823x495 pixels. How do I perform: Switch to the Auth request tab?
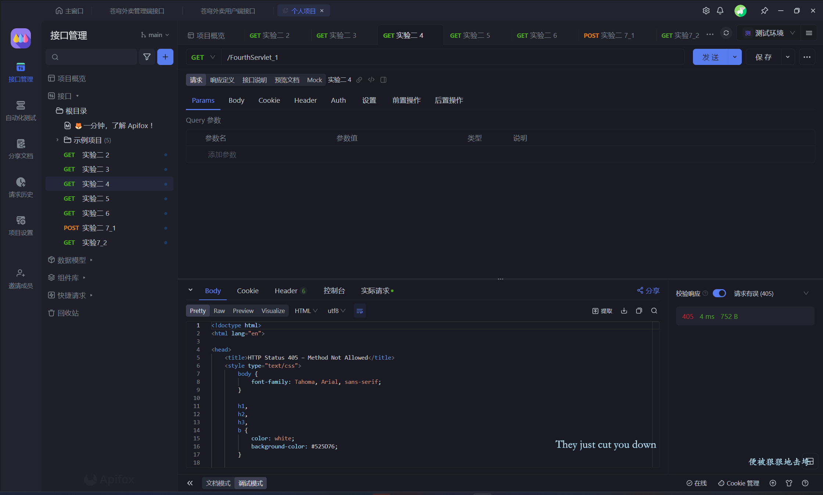pos(338,100)
